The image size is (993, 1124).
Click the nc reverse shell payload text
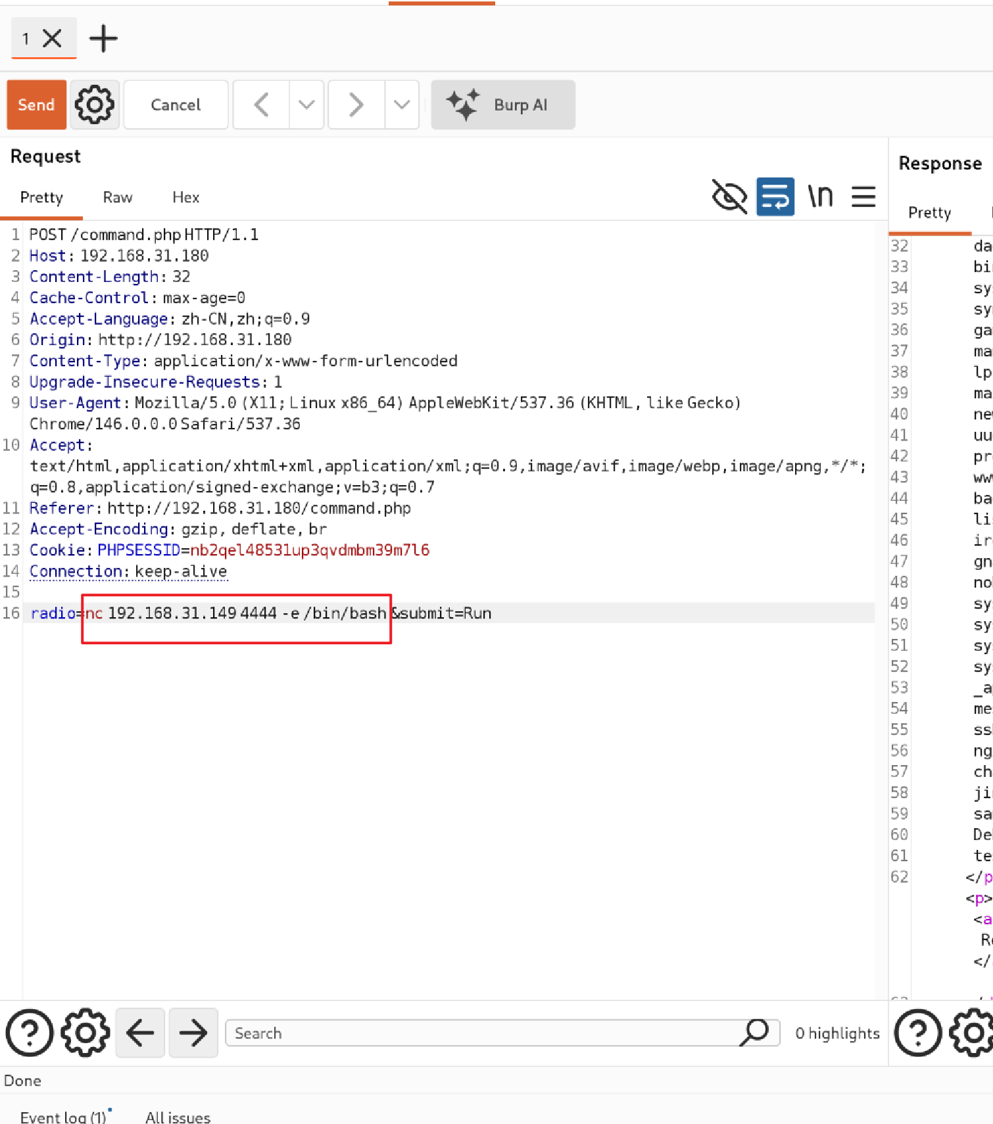point(236,613)
